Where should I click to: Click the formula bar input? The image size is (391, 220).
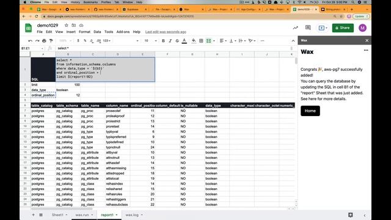[174, 48]
